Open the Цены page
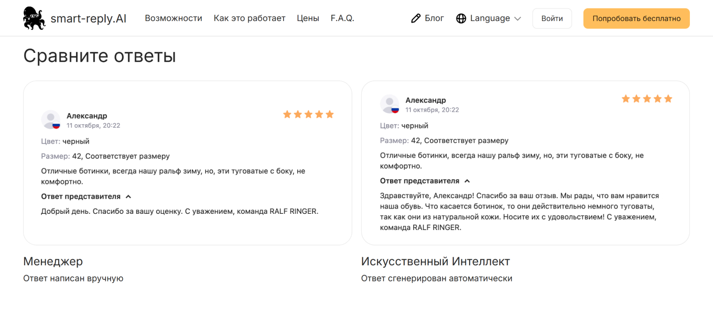 coord(308,18)
